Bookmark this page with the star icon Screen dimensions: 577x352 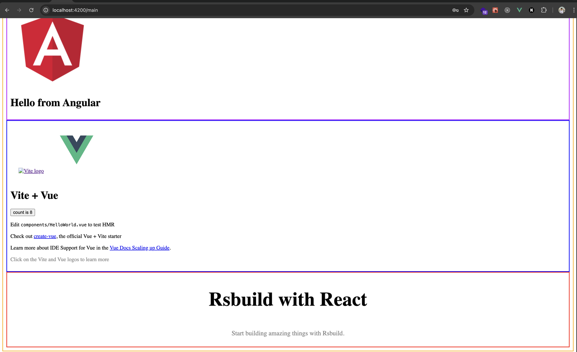[466, 10]
